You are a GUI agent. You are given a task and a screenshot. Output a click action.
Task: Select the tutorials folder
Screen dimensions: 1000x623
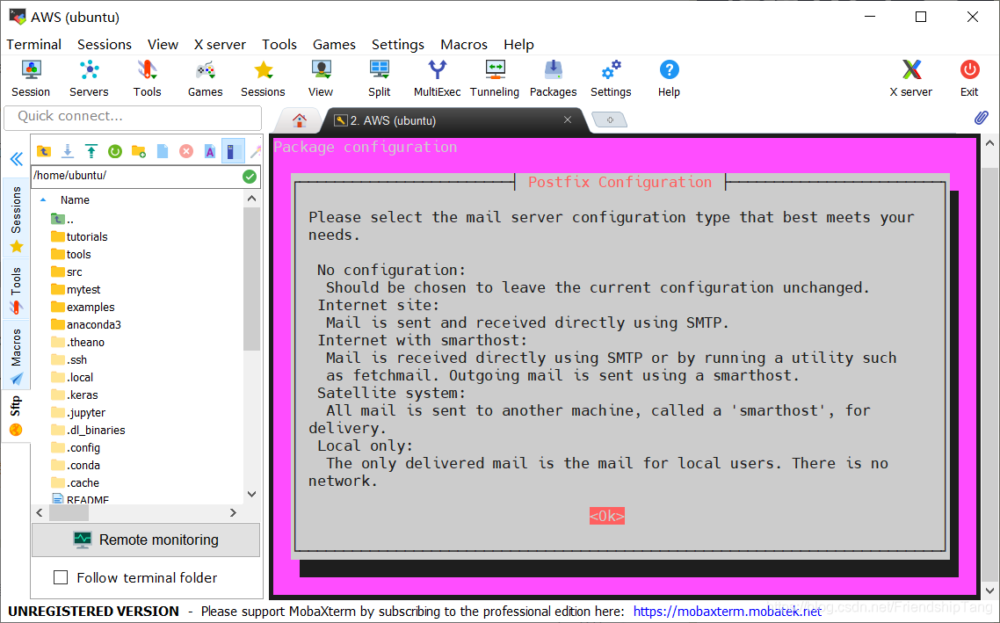[x=79, y=236]
